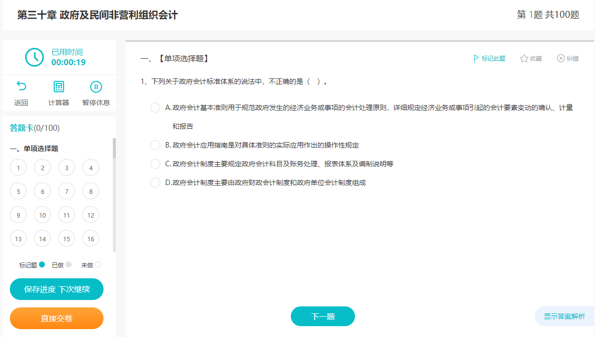This screenshot has width=595, height=337.
Task: Mark this question using 标记此题 flag icon
Action: pyautogui.click(x=489, y=58)
